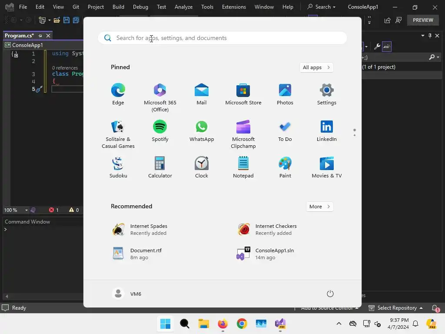
Task: Open the LinkedIn app
Action: point(327,131)
